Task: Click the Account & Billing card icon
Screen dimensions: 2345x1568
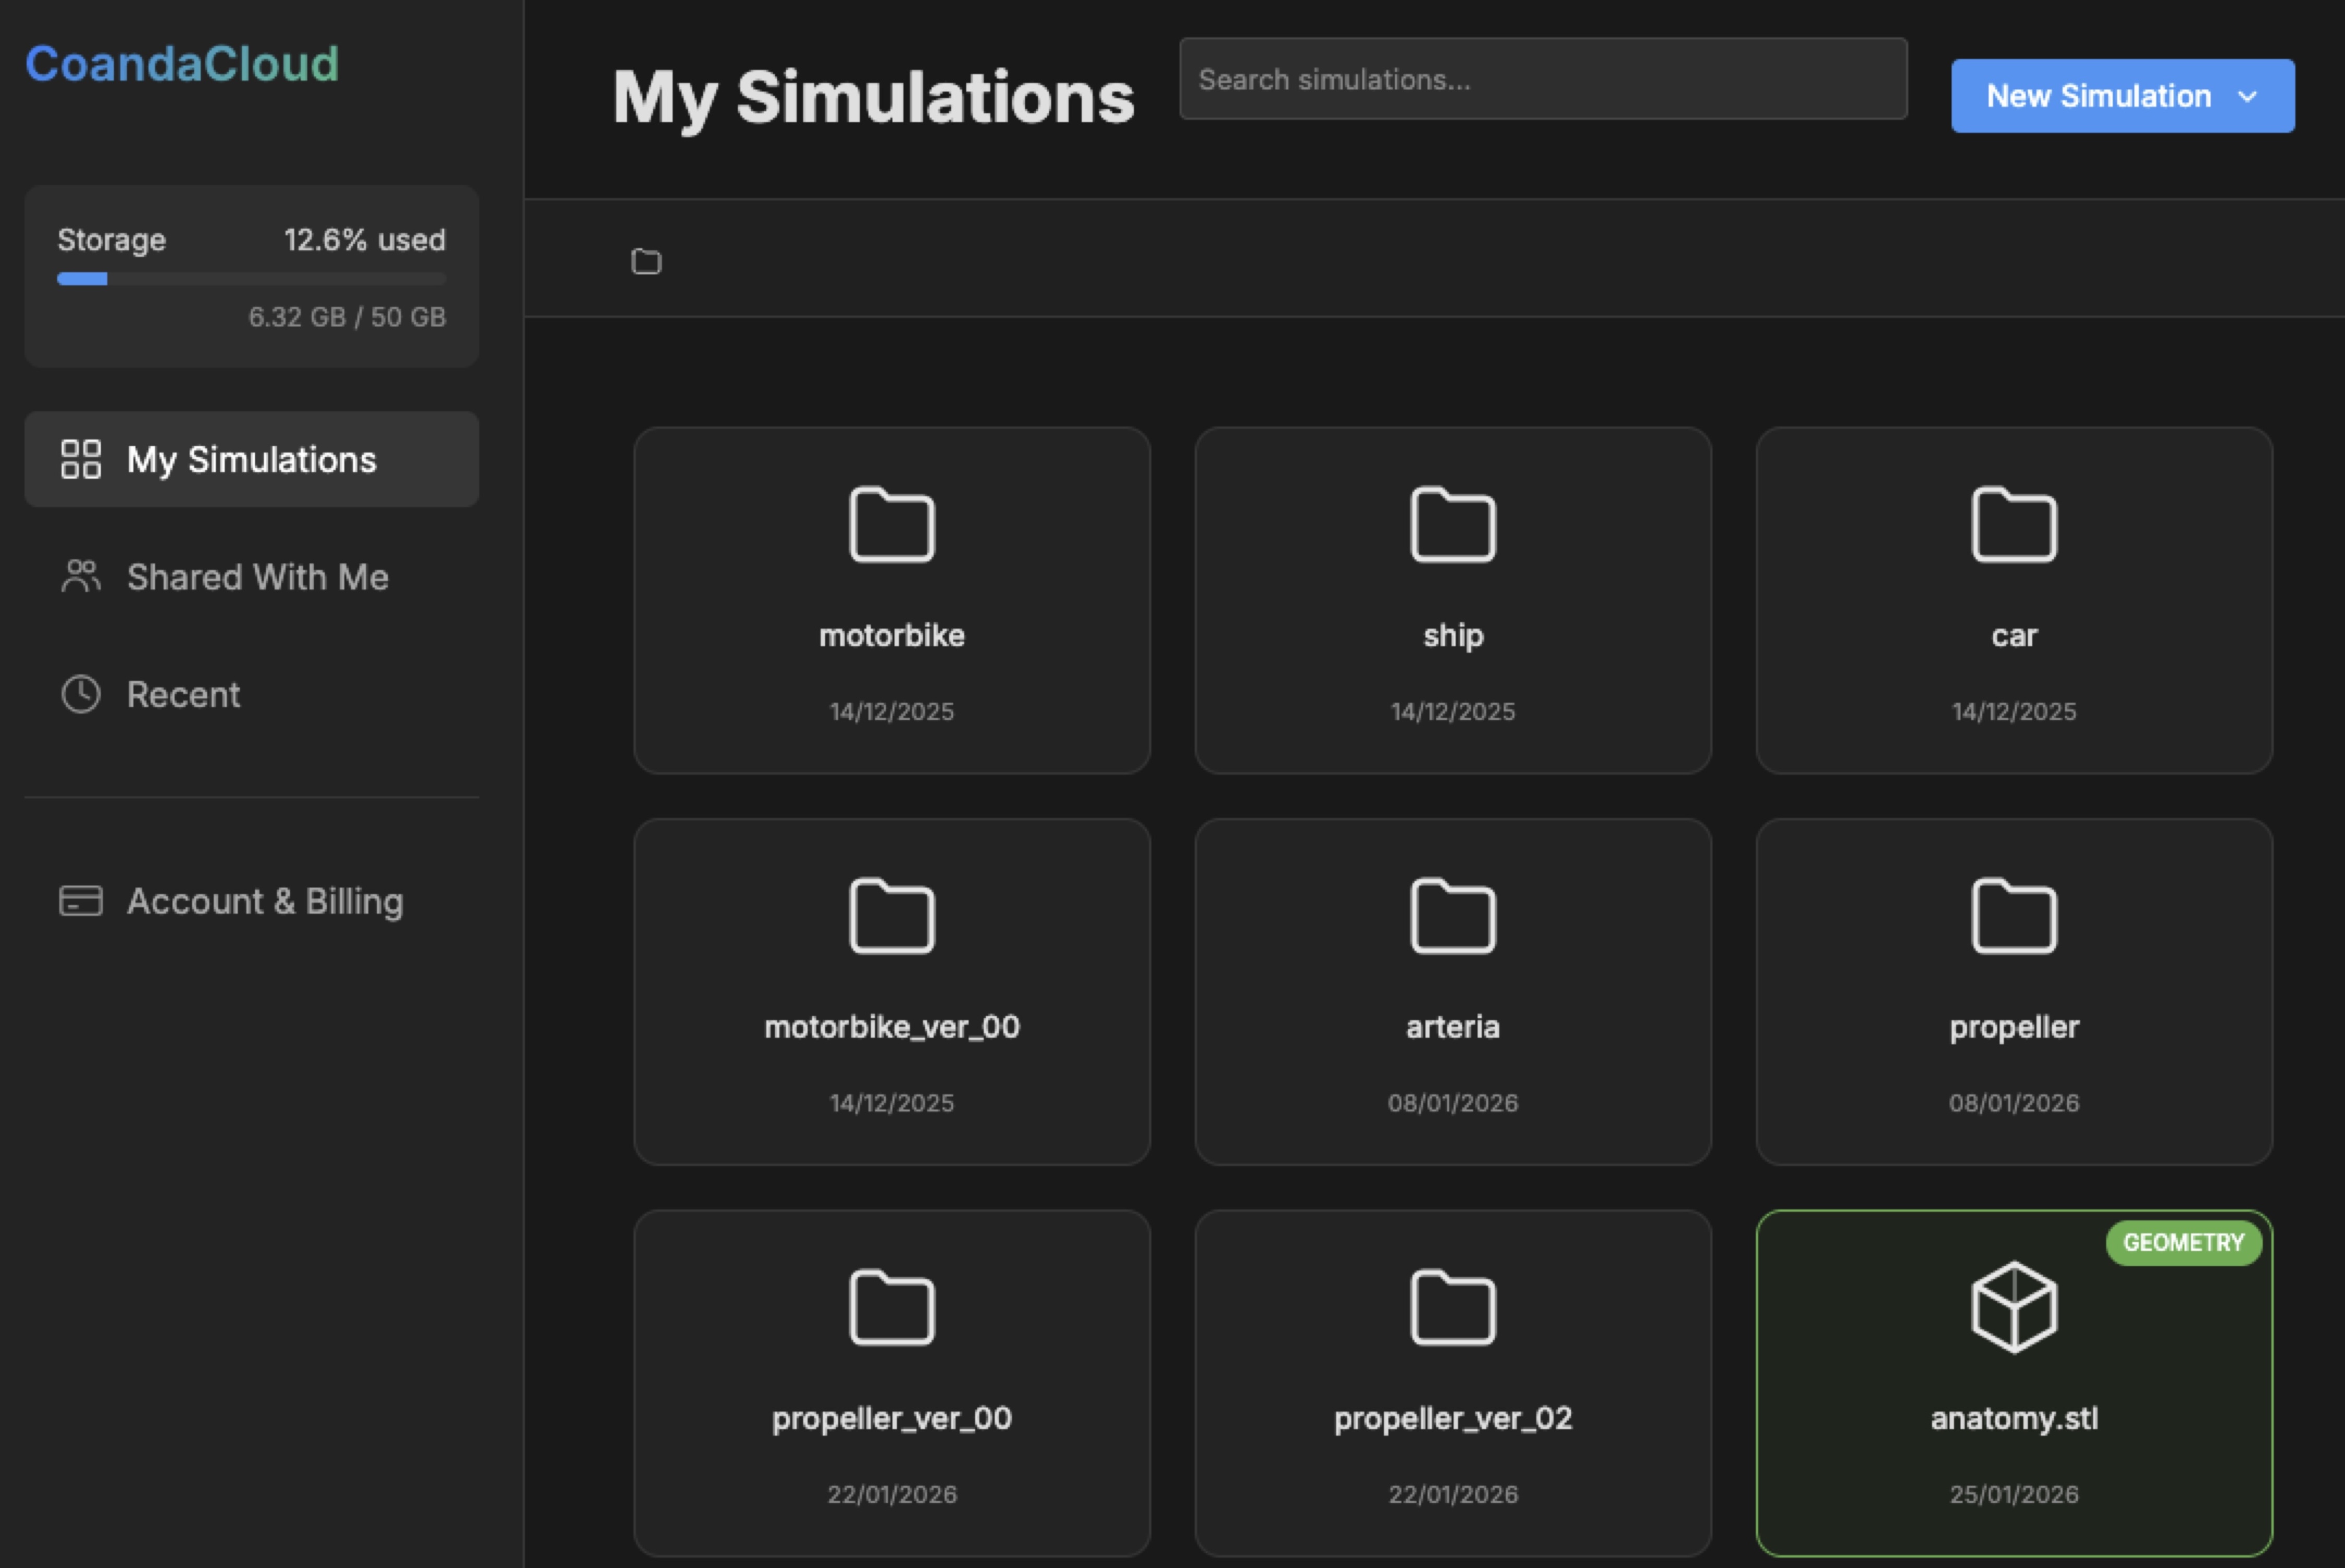Action: tap(80, 901)
